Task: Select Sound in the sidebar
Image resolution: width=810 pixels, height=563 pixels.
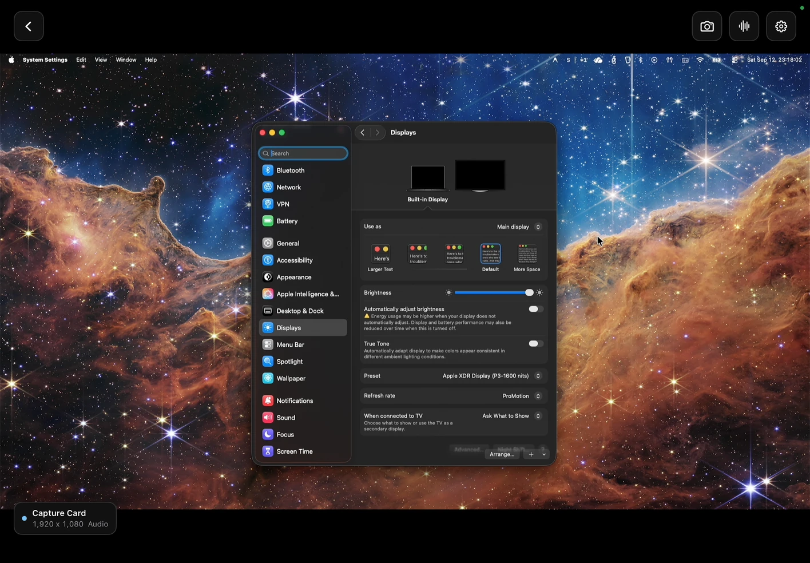Action: click(303, 418)
